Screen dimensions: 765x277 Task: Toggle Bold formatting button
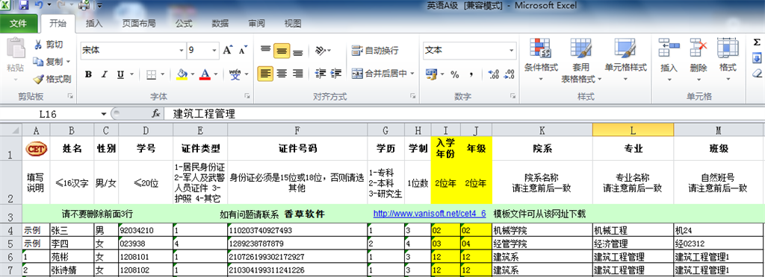(x=88, y=74)
